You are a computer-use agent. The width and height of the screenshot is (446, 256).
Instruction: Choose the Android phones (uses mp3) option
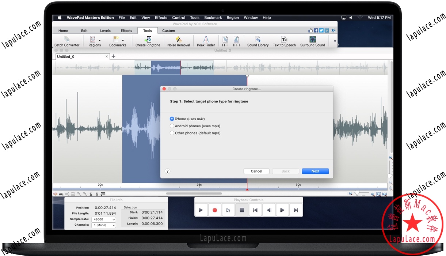pos(172,125)
